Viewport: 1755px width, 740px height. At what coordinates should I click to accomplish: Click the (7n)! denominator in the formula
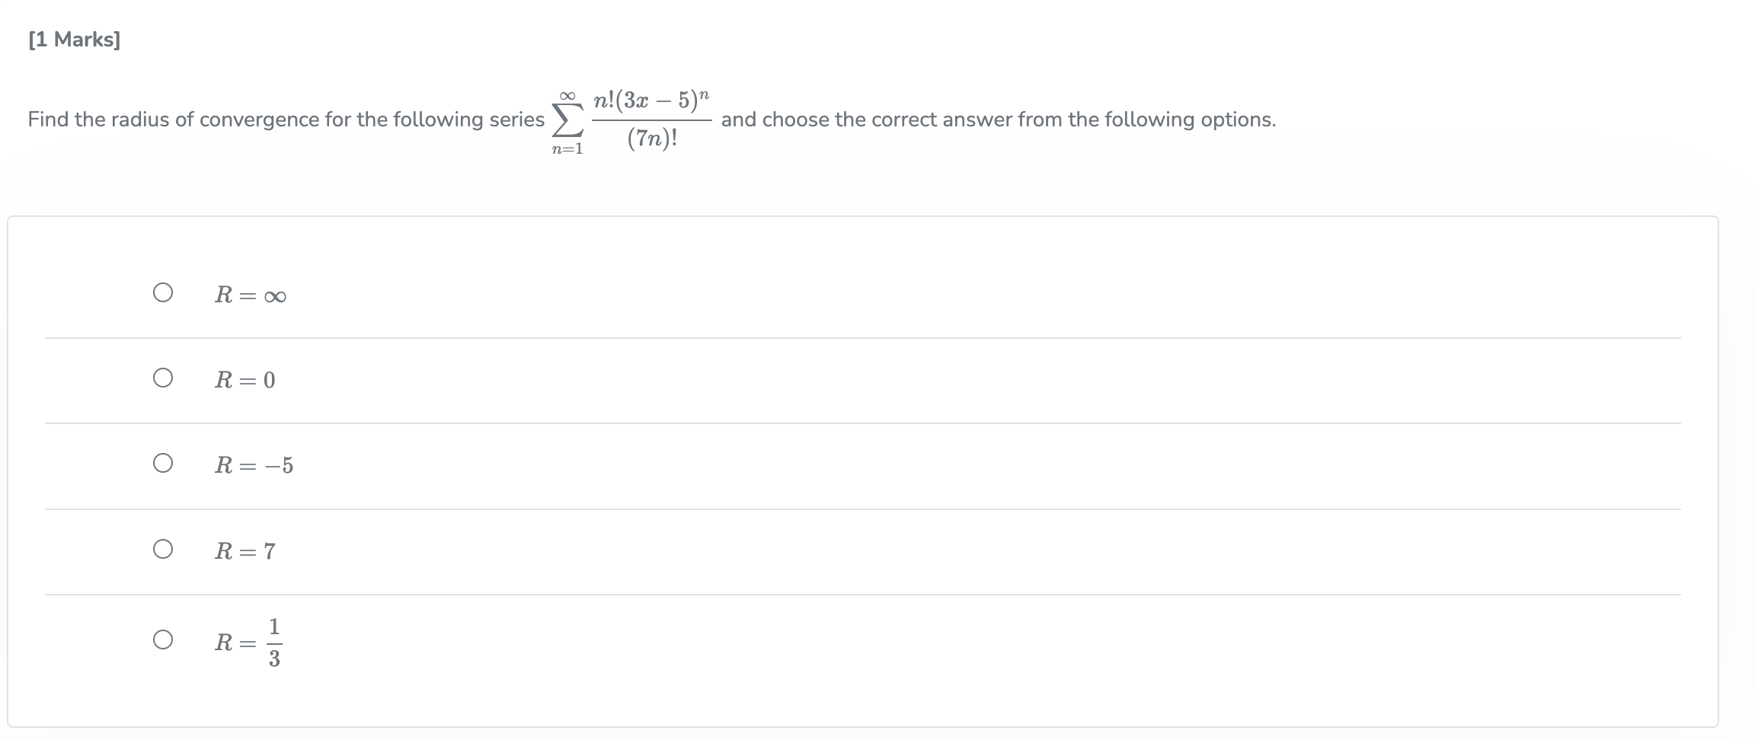(x=651, y=139)
